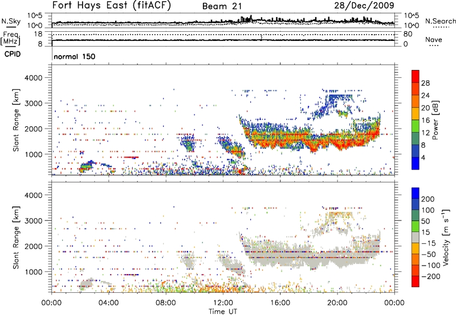Click the 'N.Sky' legend label

click(x=11, y=21)
